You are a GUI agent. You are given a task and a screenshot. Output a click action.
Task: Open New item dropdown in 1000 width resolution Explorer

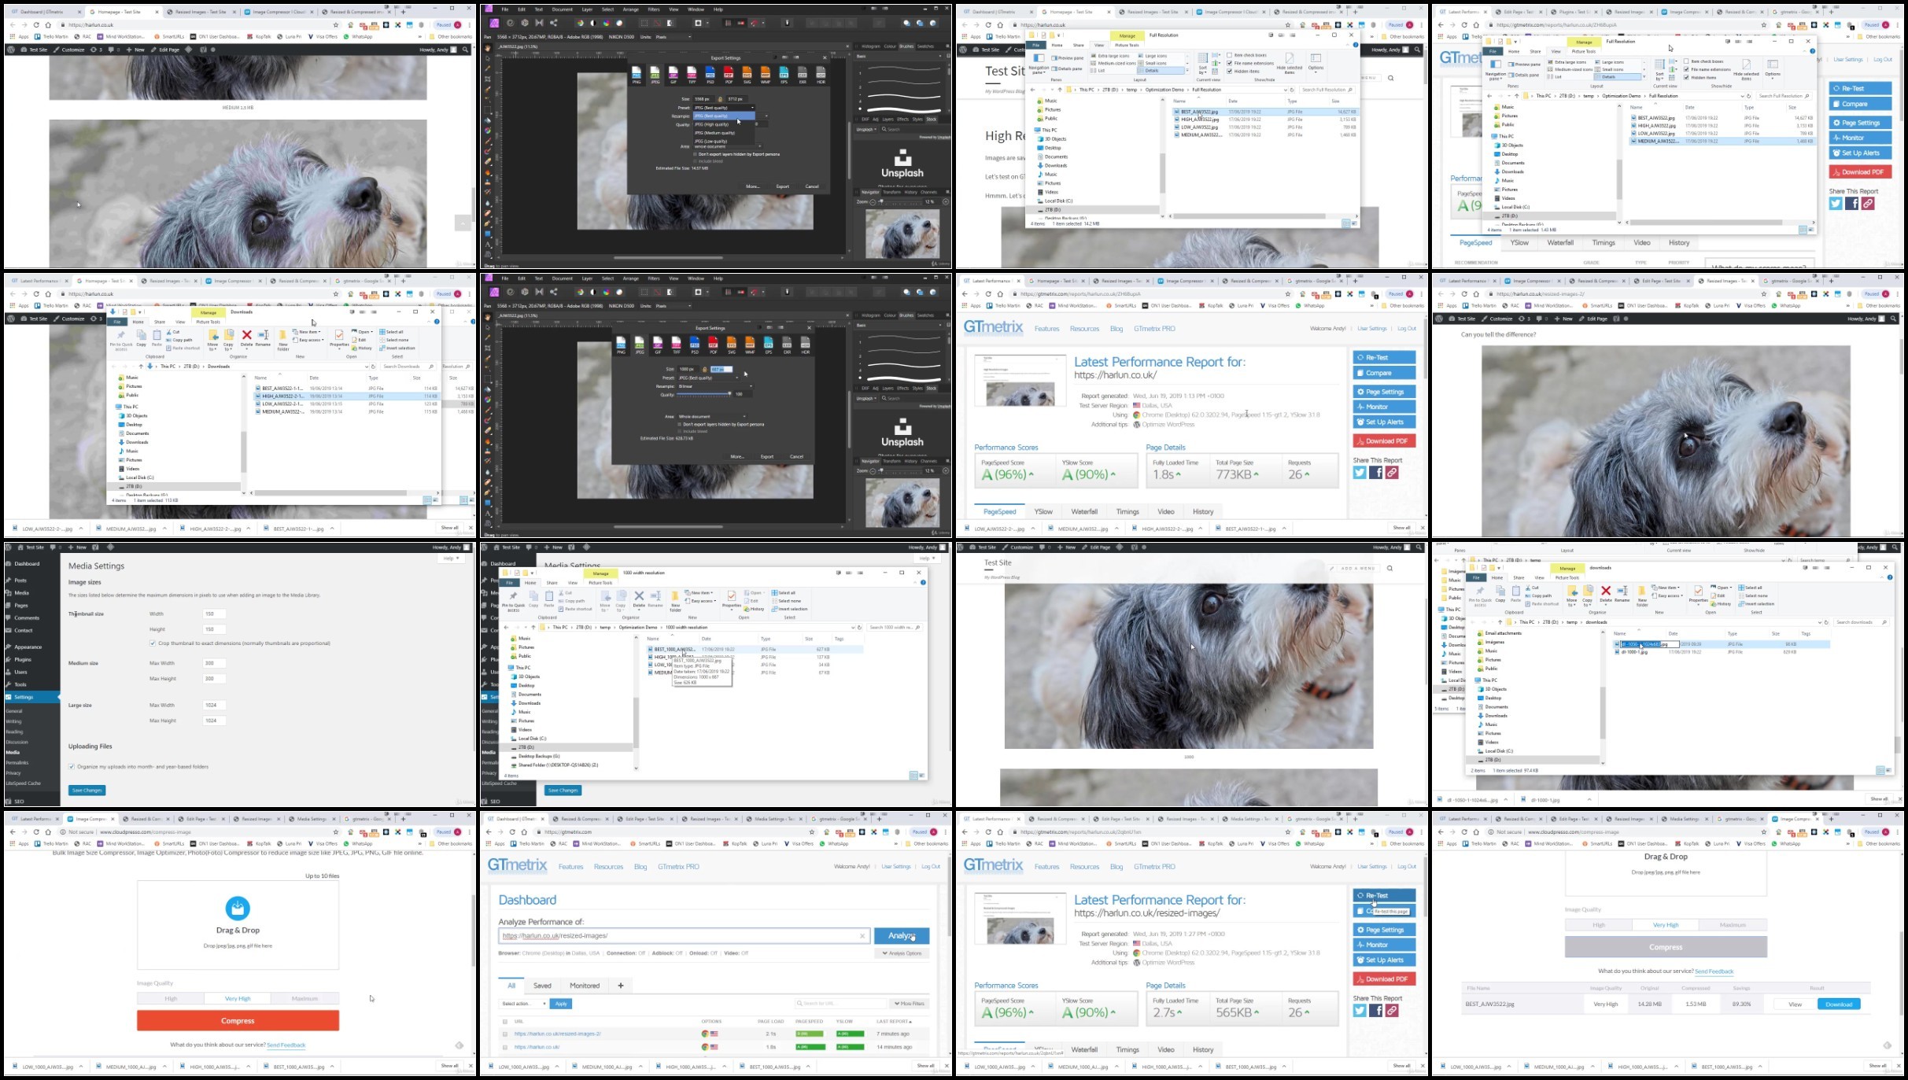pos(699,592)
